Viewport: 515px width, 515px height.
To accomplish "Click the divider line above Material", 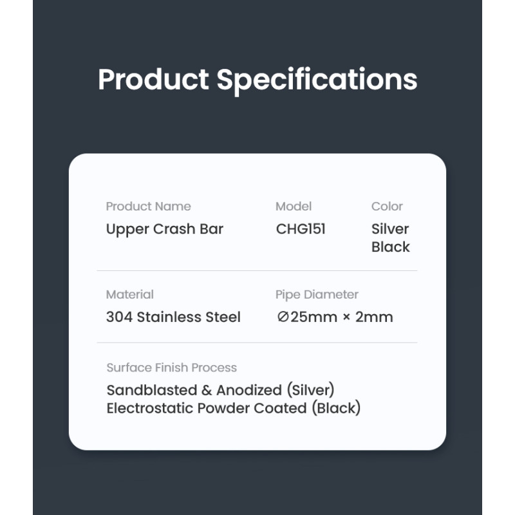I will click(257, 271).
